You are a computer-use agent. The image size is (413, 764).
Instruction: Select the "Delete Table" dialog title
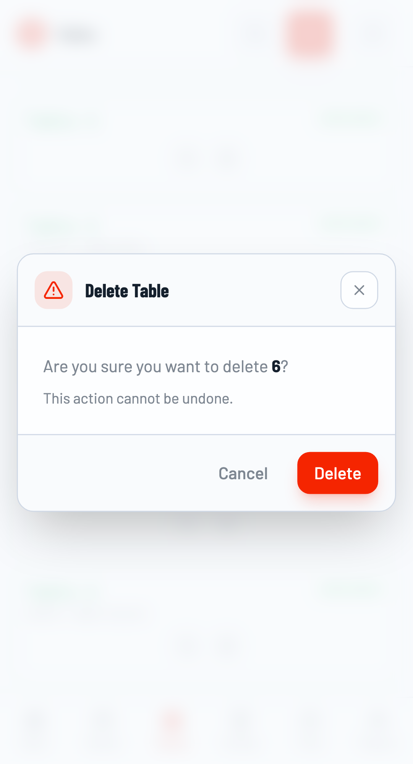tap(126, 290)
